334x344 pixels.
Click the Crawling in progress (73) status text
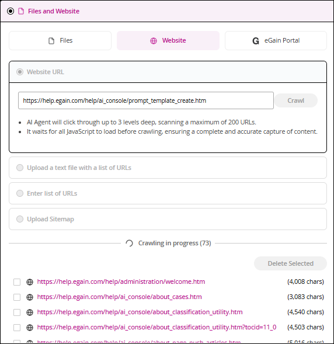click(x=175, y=243)
